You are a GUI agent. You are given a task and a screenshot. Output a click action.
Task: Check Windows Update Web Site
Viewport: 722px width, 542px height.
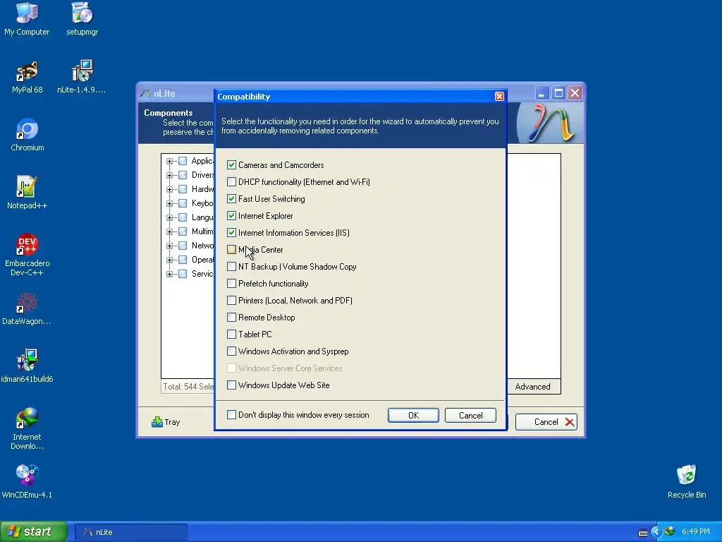[231, 385]
